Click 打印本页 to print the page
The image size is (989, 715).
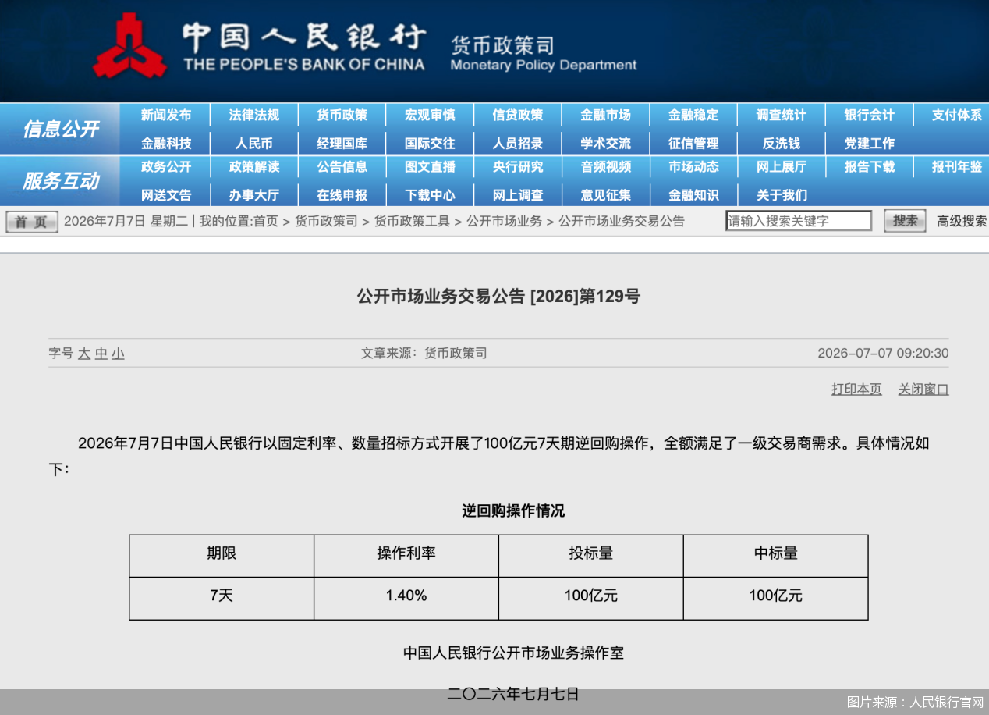[856, 389]
